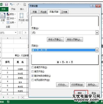The image size is (103, 104).
Task: Click the highlighted 第 1 页，共 ? 页 footer field
Action: [63, 50]
